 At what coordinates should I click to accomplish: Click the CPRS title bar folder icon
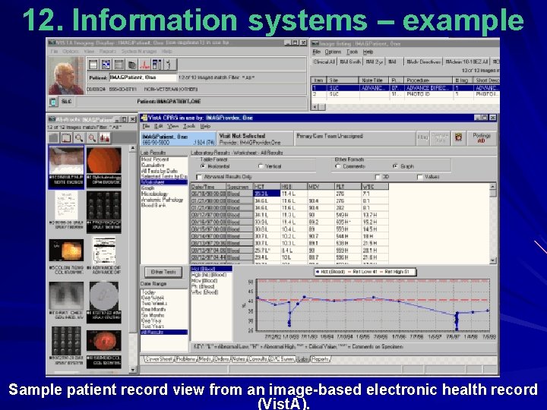click(144, 118)
